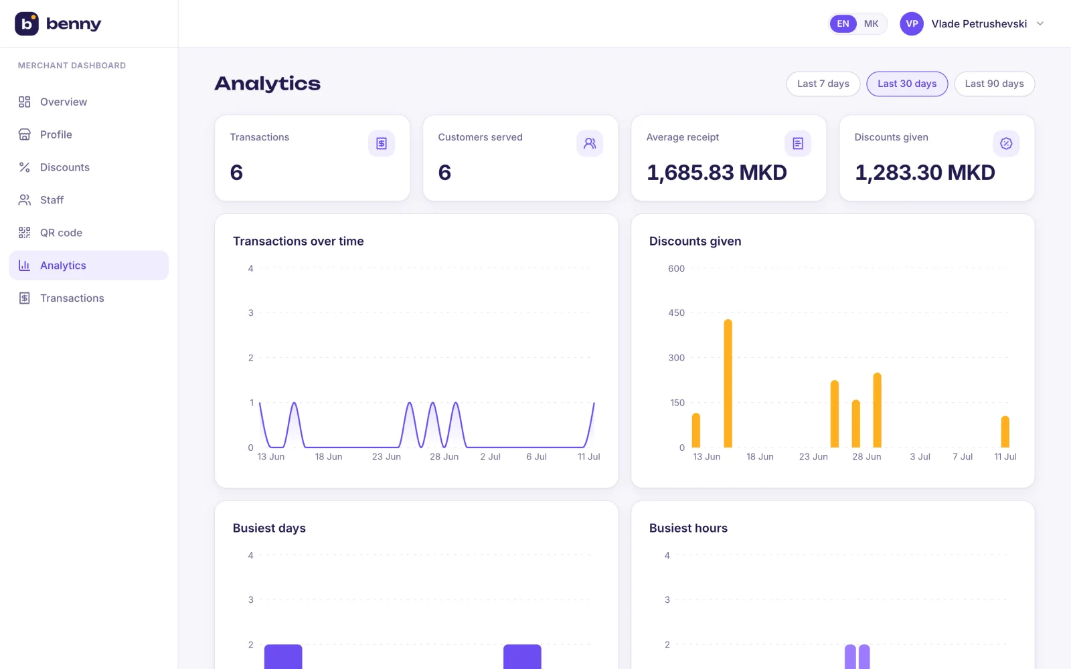This screenshot has height=669, width=1071.
Task: Click the Average receipt document icon
Action: [x=798, y=143]
